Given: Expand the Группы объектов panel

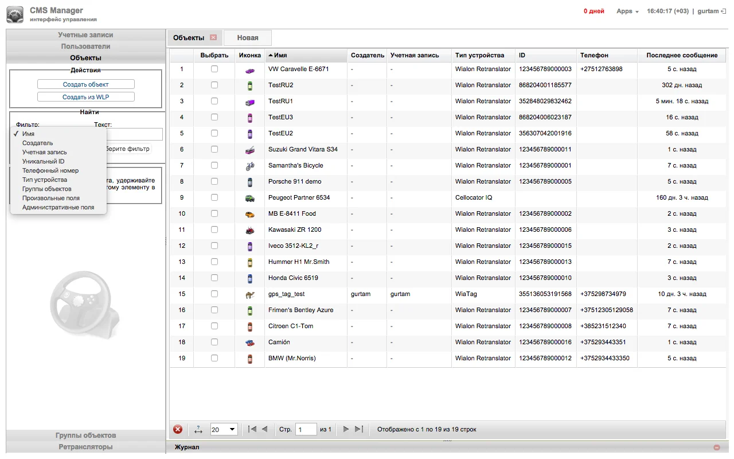Looking at the screenshot, I should [85, 435].
